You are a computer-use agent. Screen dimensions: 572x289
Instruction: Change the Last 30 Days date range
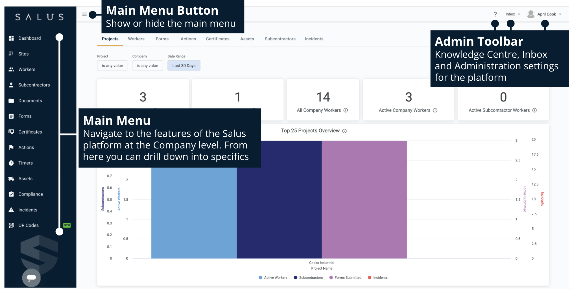tap(184, 65)
